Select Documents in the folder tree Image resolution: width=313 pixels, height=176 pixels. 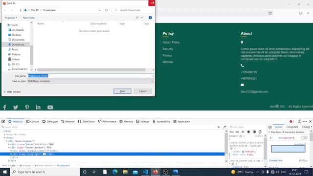point(18,40)
